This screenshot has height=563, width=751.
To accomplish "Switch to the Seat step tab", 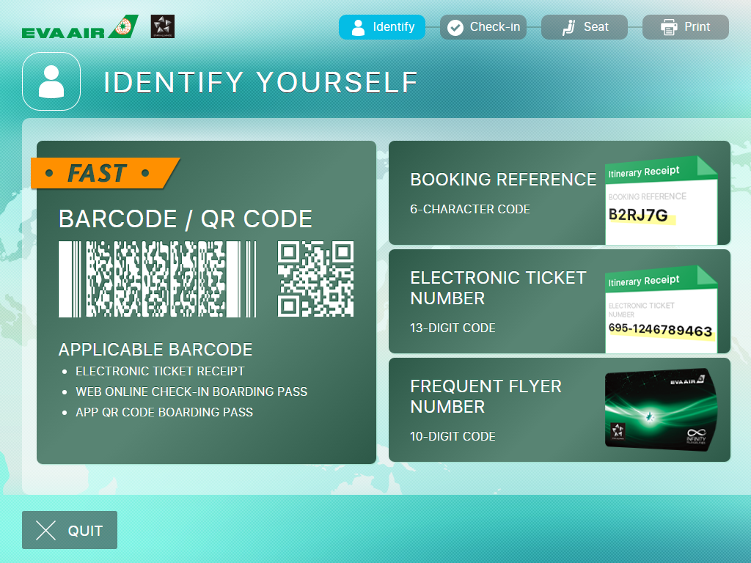I will pos(585,27).
